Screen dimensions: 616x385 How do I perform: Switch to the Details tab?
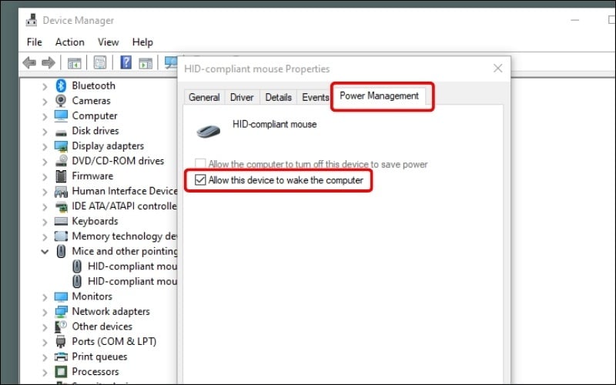[x=278, y=97]
